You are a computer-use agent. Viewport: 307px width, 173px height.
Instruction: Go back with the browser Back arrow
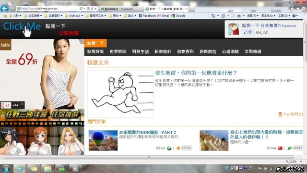pos(4,9)
